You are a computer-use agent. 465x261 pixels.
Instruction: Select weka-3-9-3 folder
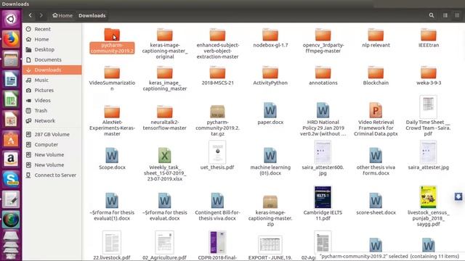click(x=429, y=75)
